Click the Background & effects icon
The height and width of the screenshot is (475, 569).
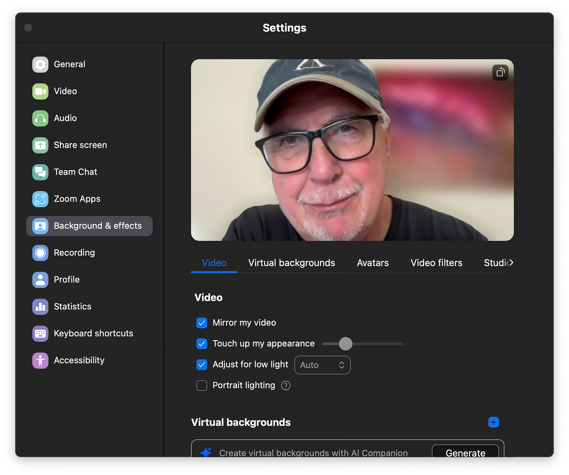coord(40,226)
